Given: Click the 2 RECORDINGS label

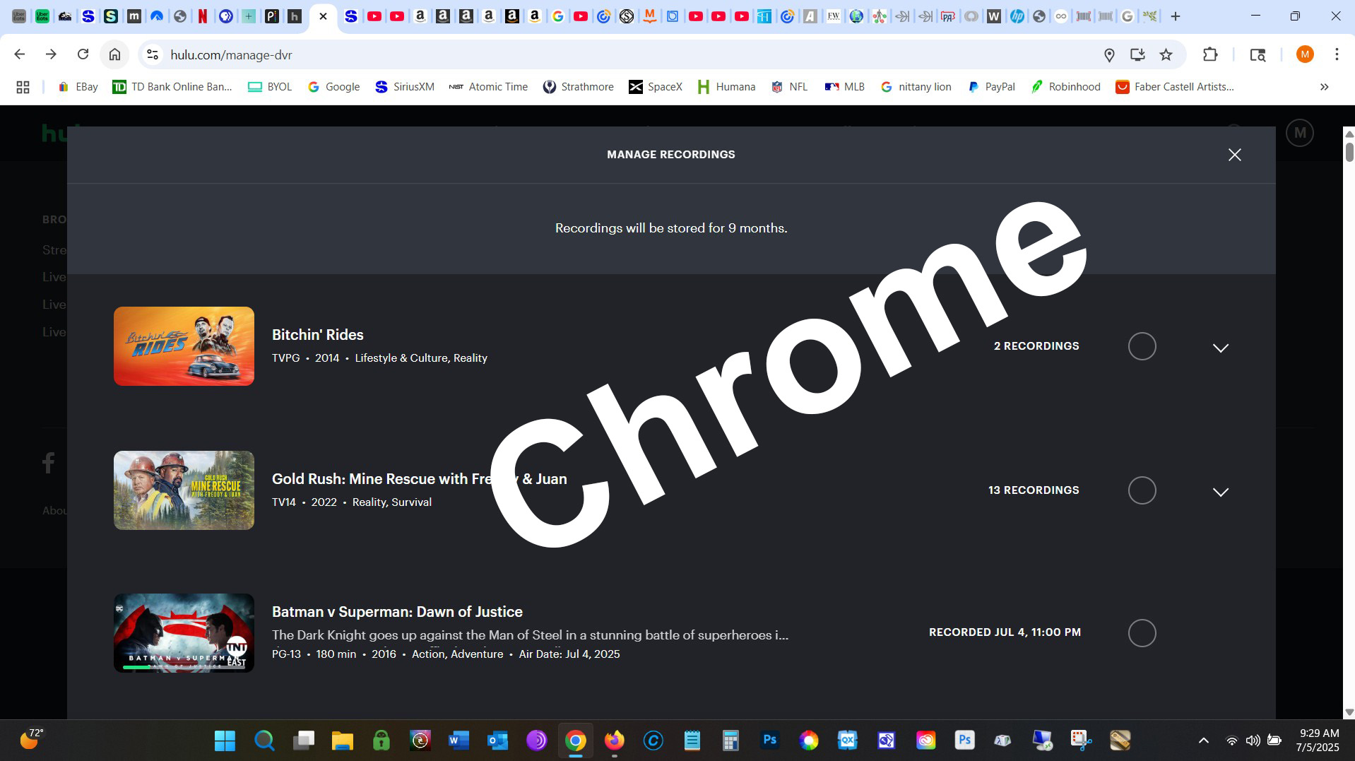Looking at the screenshot, I should coord(1036,346).
